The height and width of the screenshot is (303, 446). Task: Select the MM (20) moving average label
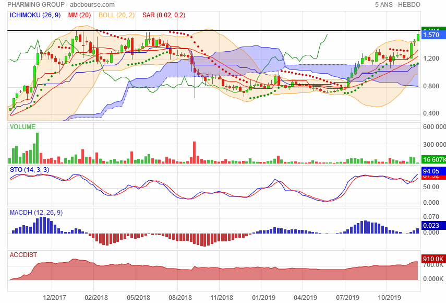[x=79, y=15]
